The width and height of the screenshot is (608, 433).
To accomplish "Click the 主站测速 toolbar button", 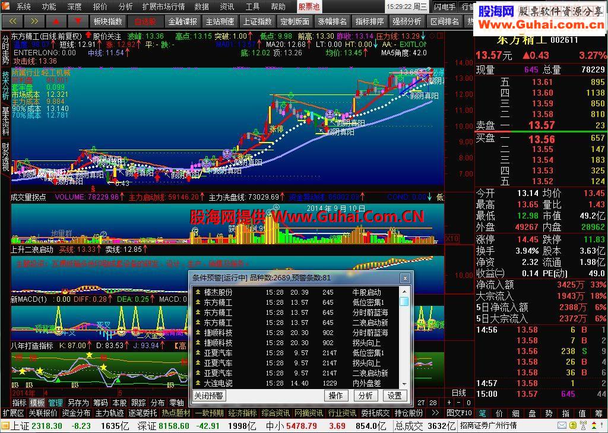I will (220, 21).
